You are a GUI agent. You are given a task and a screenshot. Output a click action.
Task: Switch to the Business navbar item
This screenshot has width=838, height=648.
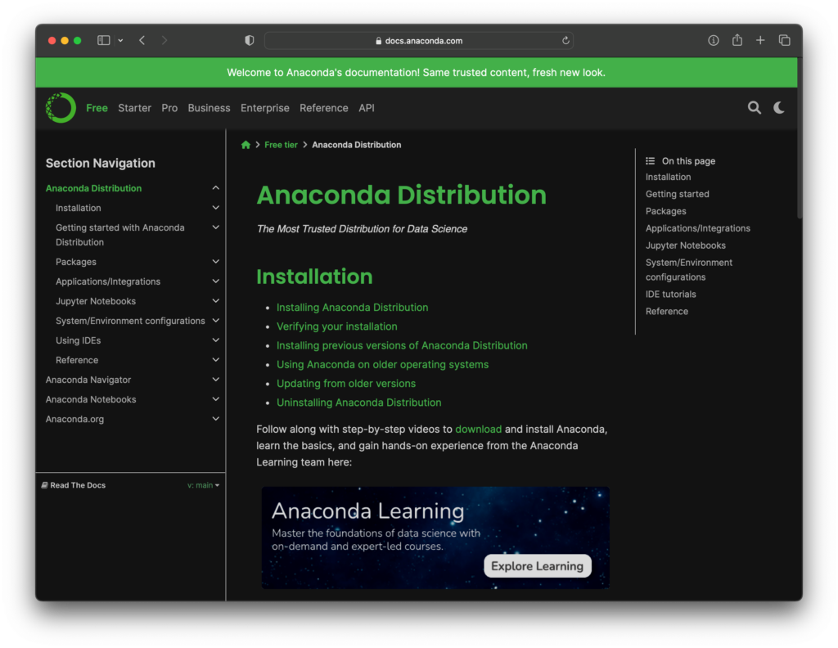209,108
